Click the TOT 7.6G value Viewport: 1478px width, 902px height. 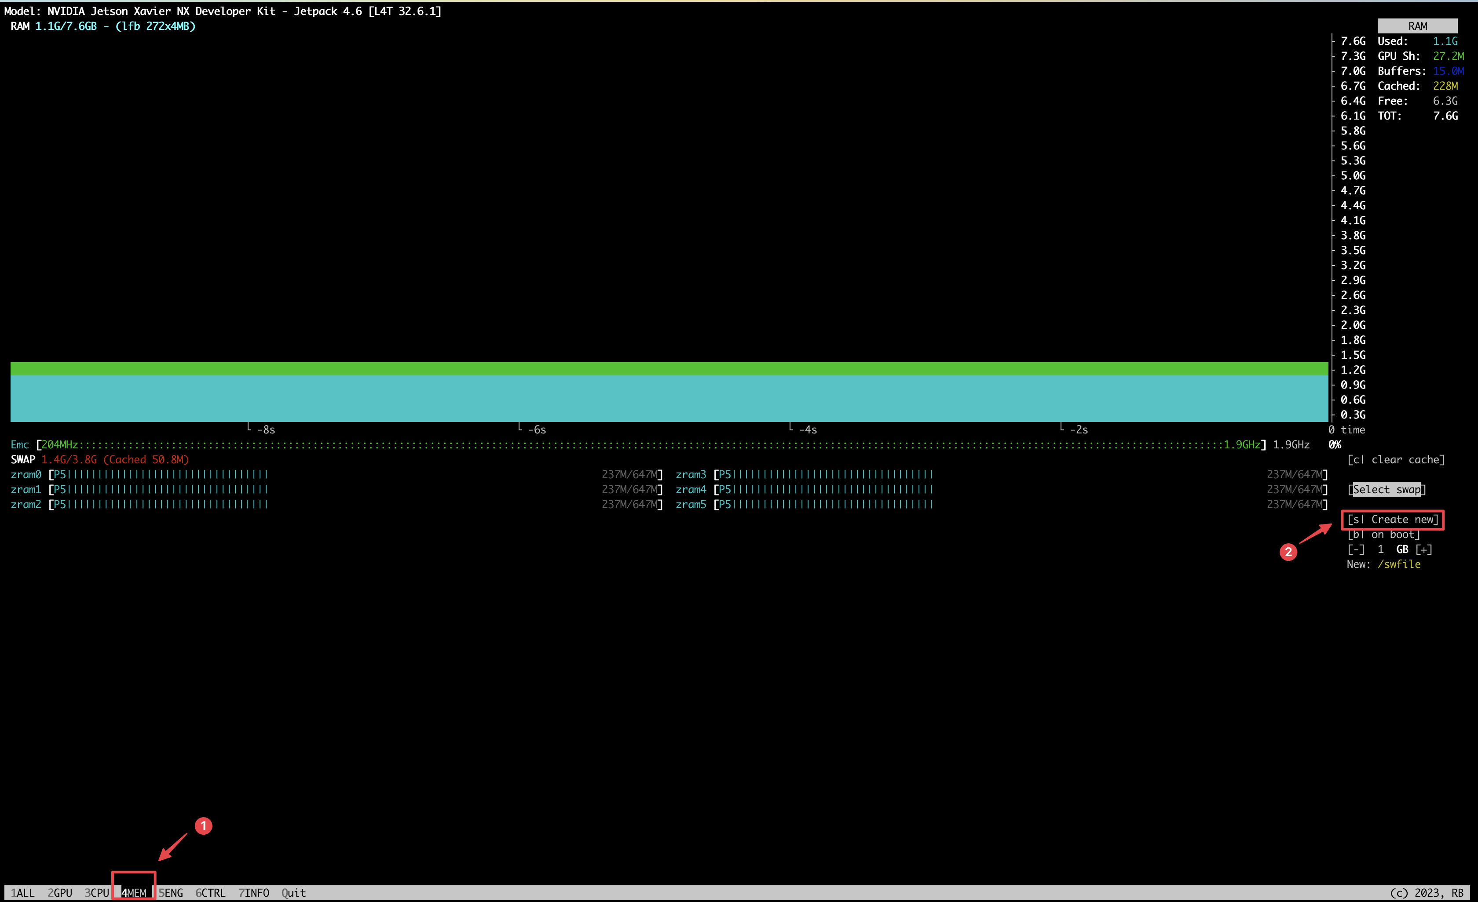tap(1445, 116)
